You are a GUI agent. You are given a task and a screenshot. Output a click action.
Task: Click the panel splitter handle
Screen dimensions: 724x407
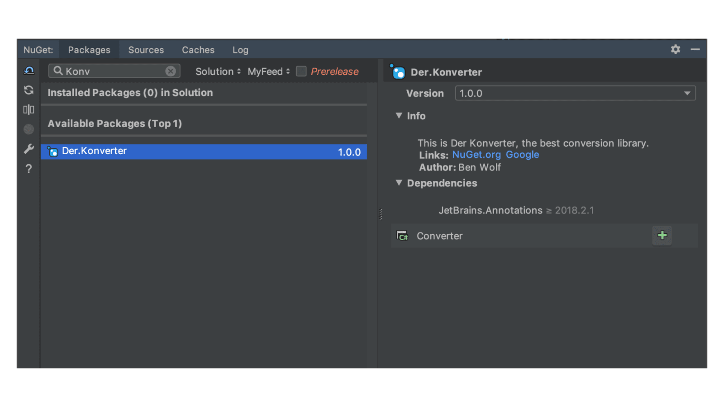(x=381, y=214)
